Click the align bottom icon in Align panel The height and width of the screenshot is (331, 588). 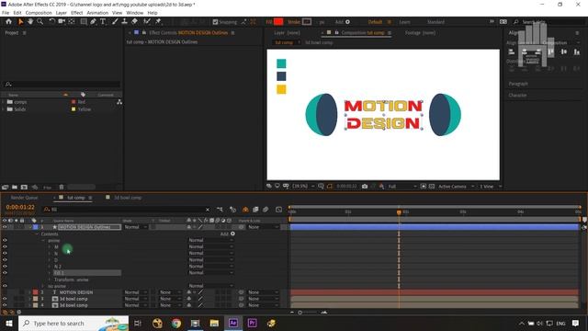tap(577, 52)
